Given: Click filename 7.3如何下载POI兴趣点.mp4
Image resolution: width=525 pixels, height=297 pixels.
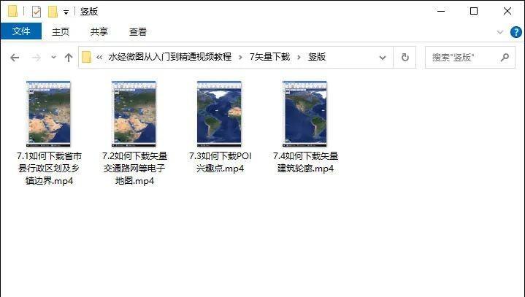Looking at the screenshot, I should click(x=220, y=162).
